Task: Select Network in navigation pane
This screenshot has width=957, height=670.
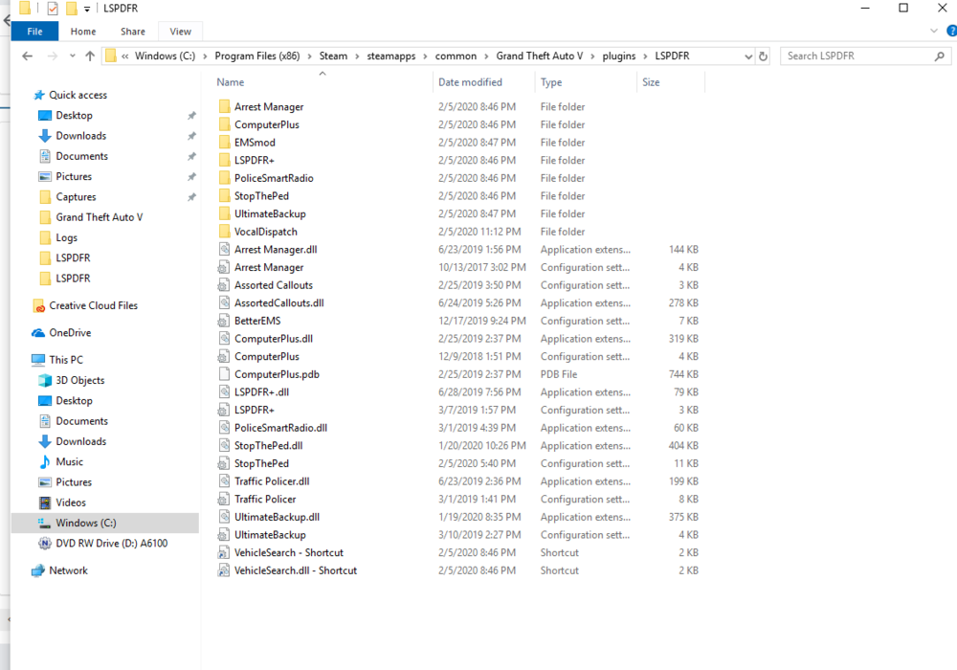Action: tap(68, 570)
